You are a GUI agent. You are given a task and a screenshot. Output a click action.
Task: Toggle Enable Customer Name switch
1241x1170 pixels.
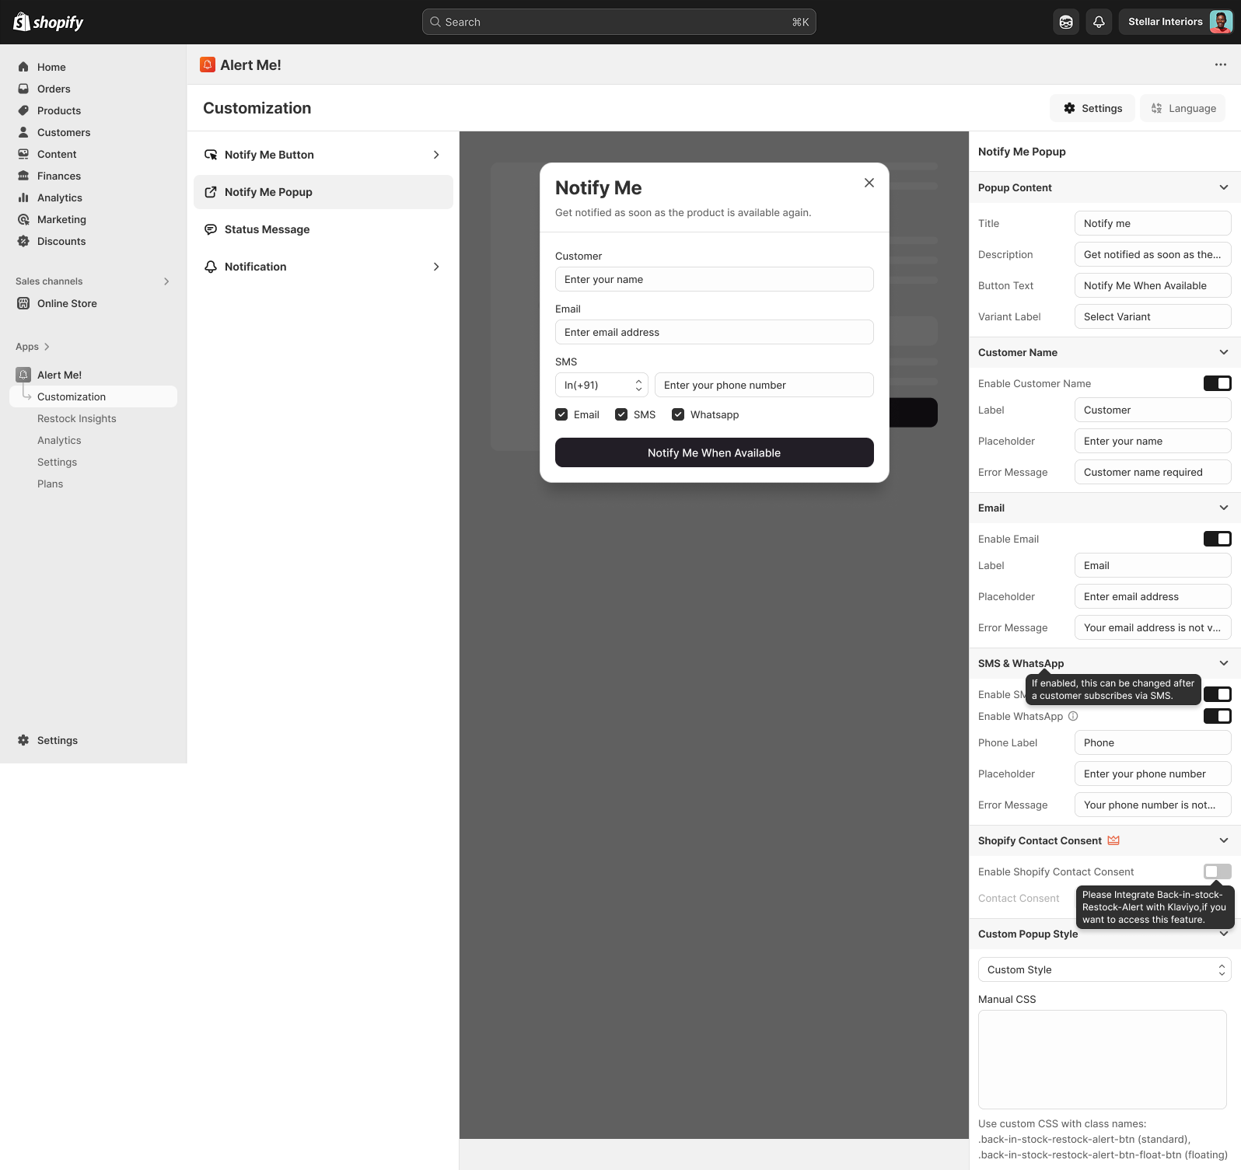pyautogui.click(x=1217, y=383)
